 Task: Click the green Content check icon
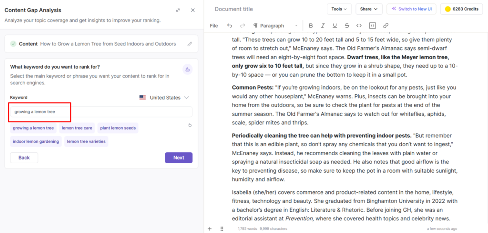click(x=13, y=44)
